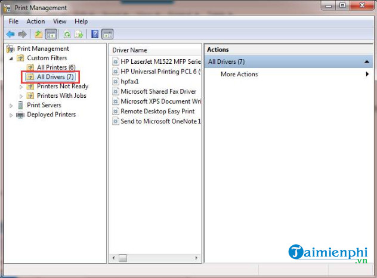Click the HP LaserJet M1522 driver icon
Screen dimensions: 377x278
click(x=116, y=61)
